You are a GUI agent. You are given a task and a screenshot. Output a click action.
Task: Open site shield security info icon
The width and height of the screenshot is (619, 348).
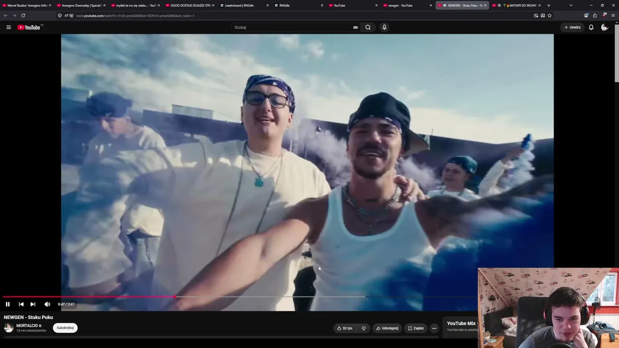[59, 15]
